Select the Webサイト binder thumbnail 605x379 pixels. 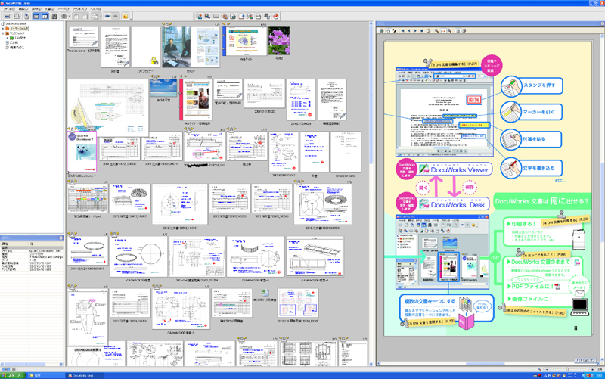[244, 42]
